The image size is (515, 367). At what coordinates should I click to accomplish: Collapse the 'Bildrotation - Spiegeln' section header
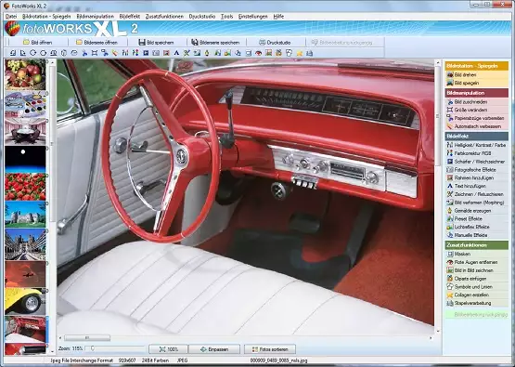pyautogui.click(x=477, y=66)
